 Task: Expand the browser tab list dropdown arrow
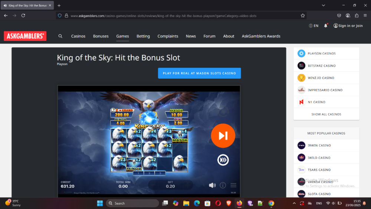click(x=323, y=5)
